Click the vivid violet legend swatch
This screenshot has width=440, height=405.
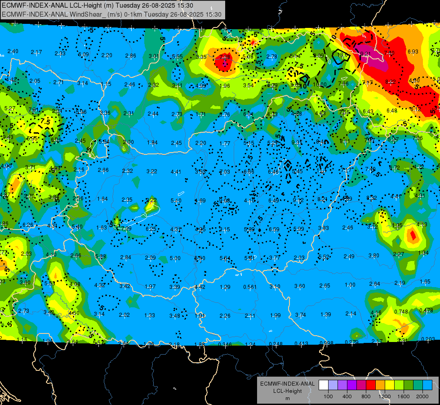(352, 385)
